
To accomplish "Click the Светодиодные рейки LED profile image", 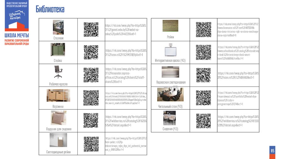I will [58, 140].
